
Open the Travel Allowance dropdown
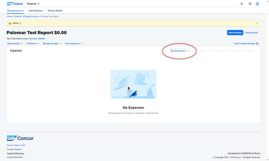tap(74, 43)
